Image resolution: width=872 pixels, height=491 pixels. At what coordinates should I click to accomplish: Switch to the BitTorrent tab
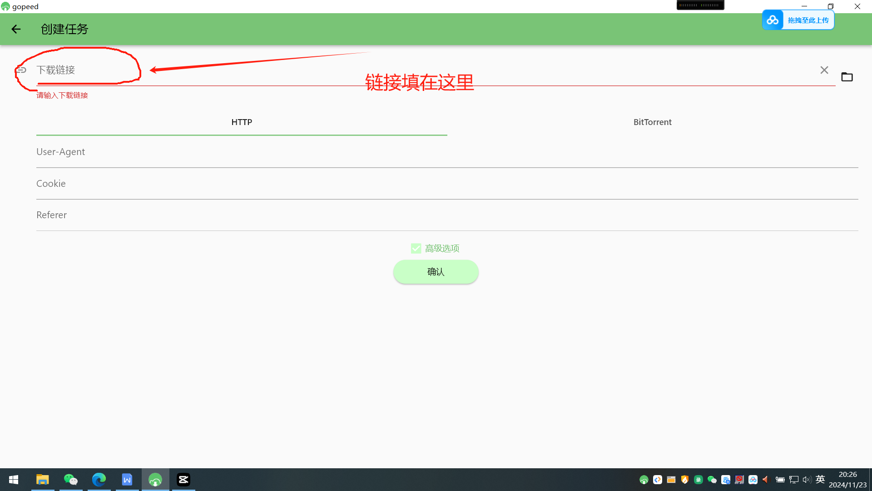coord(652,122)
